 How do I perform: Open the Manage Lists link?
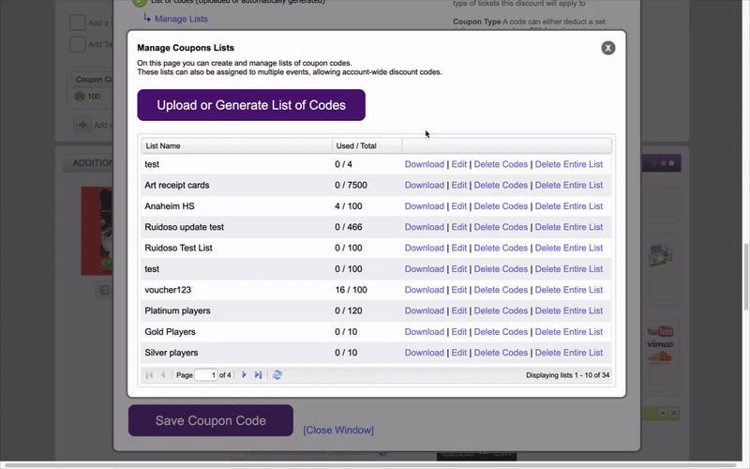click(181, 19)
